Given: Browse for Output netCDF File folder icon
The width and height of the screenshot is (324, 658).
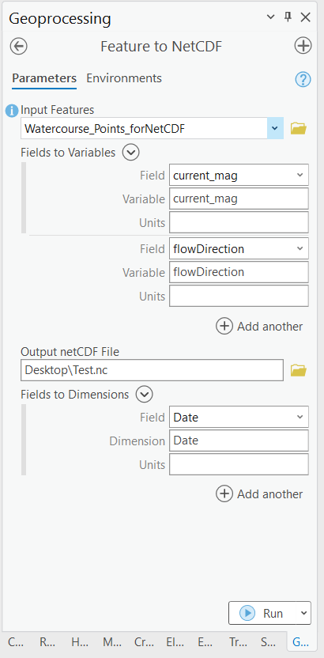Looking at the screenshot, I should coord(299,370).
